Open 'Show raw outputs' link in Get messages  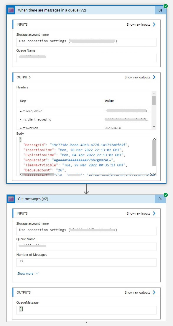(x=137, y=292)
